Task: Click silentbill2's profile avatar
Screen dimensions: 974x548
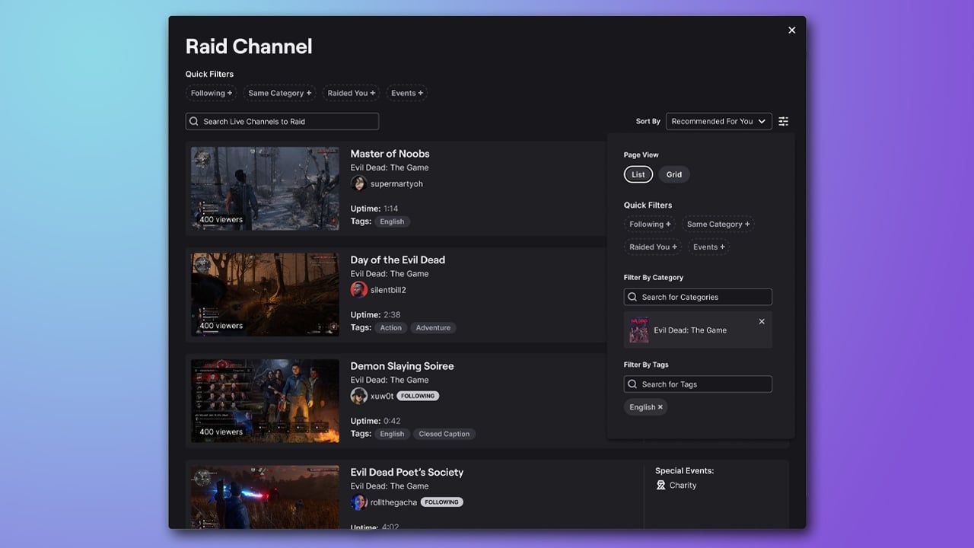Action: pos(359,289)
